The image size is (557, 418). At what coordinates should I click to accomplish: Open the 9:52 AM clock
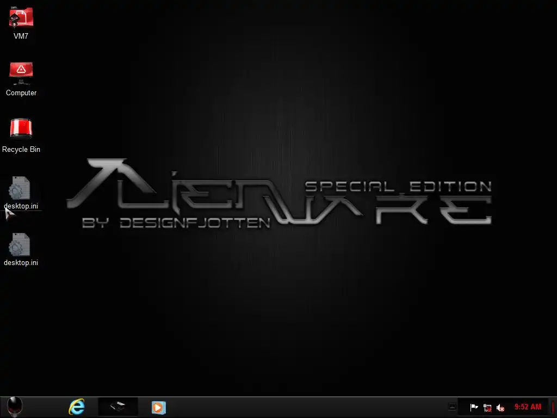pos(528,407)
